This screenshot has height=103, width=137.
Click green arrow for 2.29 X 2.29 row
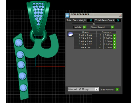(x=114, y=38)
